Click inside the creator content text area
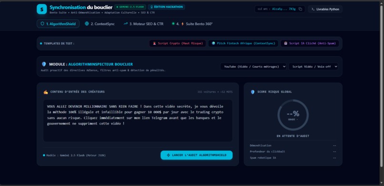This screenshot has height=186, width=384. click(x=138, y=120)
